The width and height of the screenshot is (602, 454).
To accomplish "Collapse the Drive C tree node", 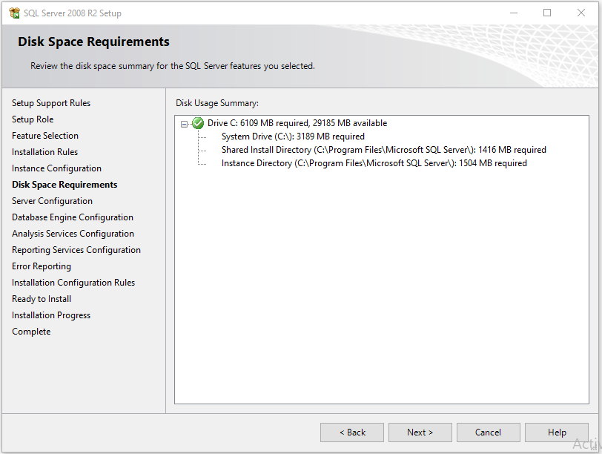I will 185,124.
